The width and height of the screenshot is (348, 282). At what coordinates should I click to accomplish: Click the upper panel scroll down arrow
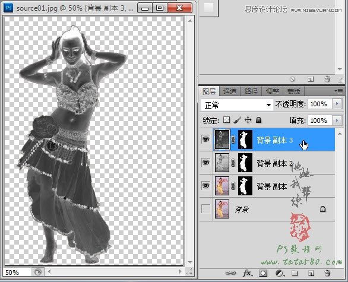[x=340, y=69]
